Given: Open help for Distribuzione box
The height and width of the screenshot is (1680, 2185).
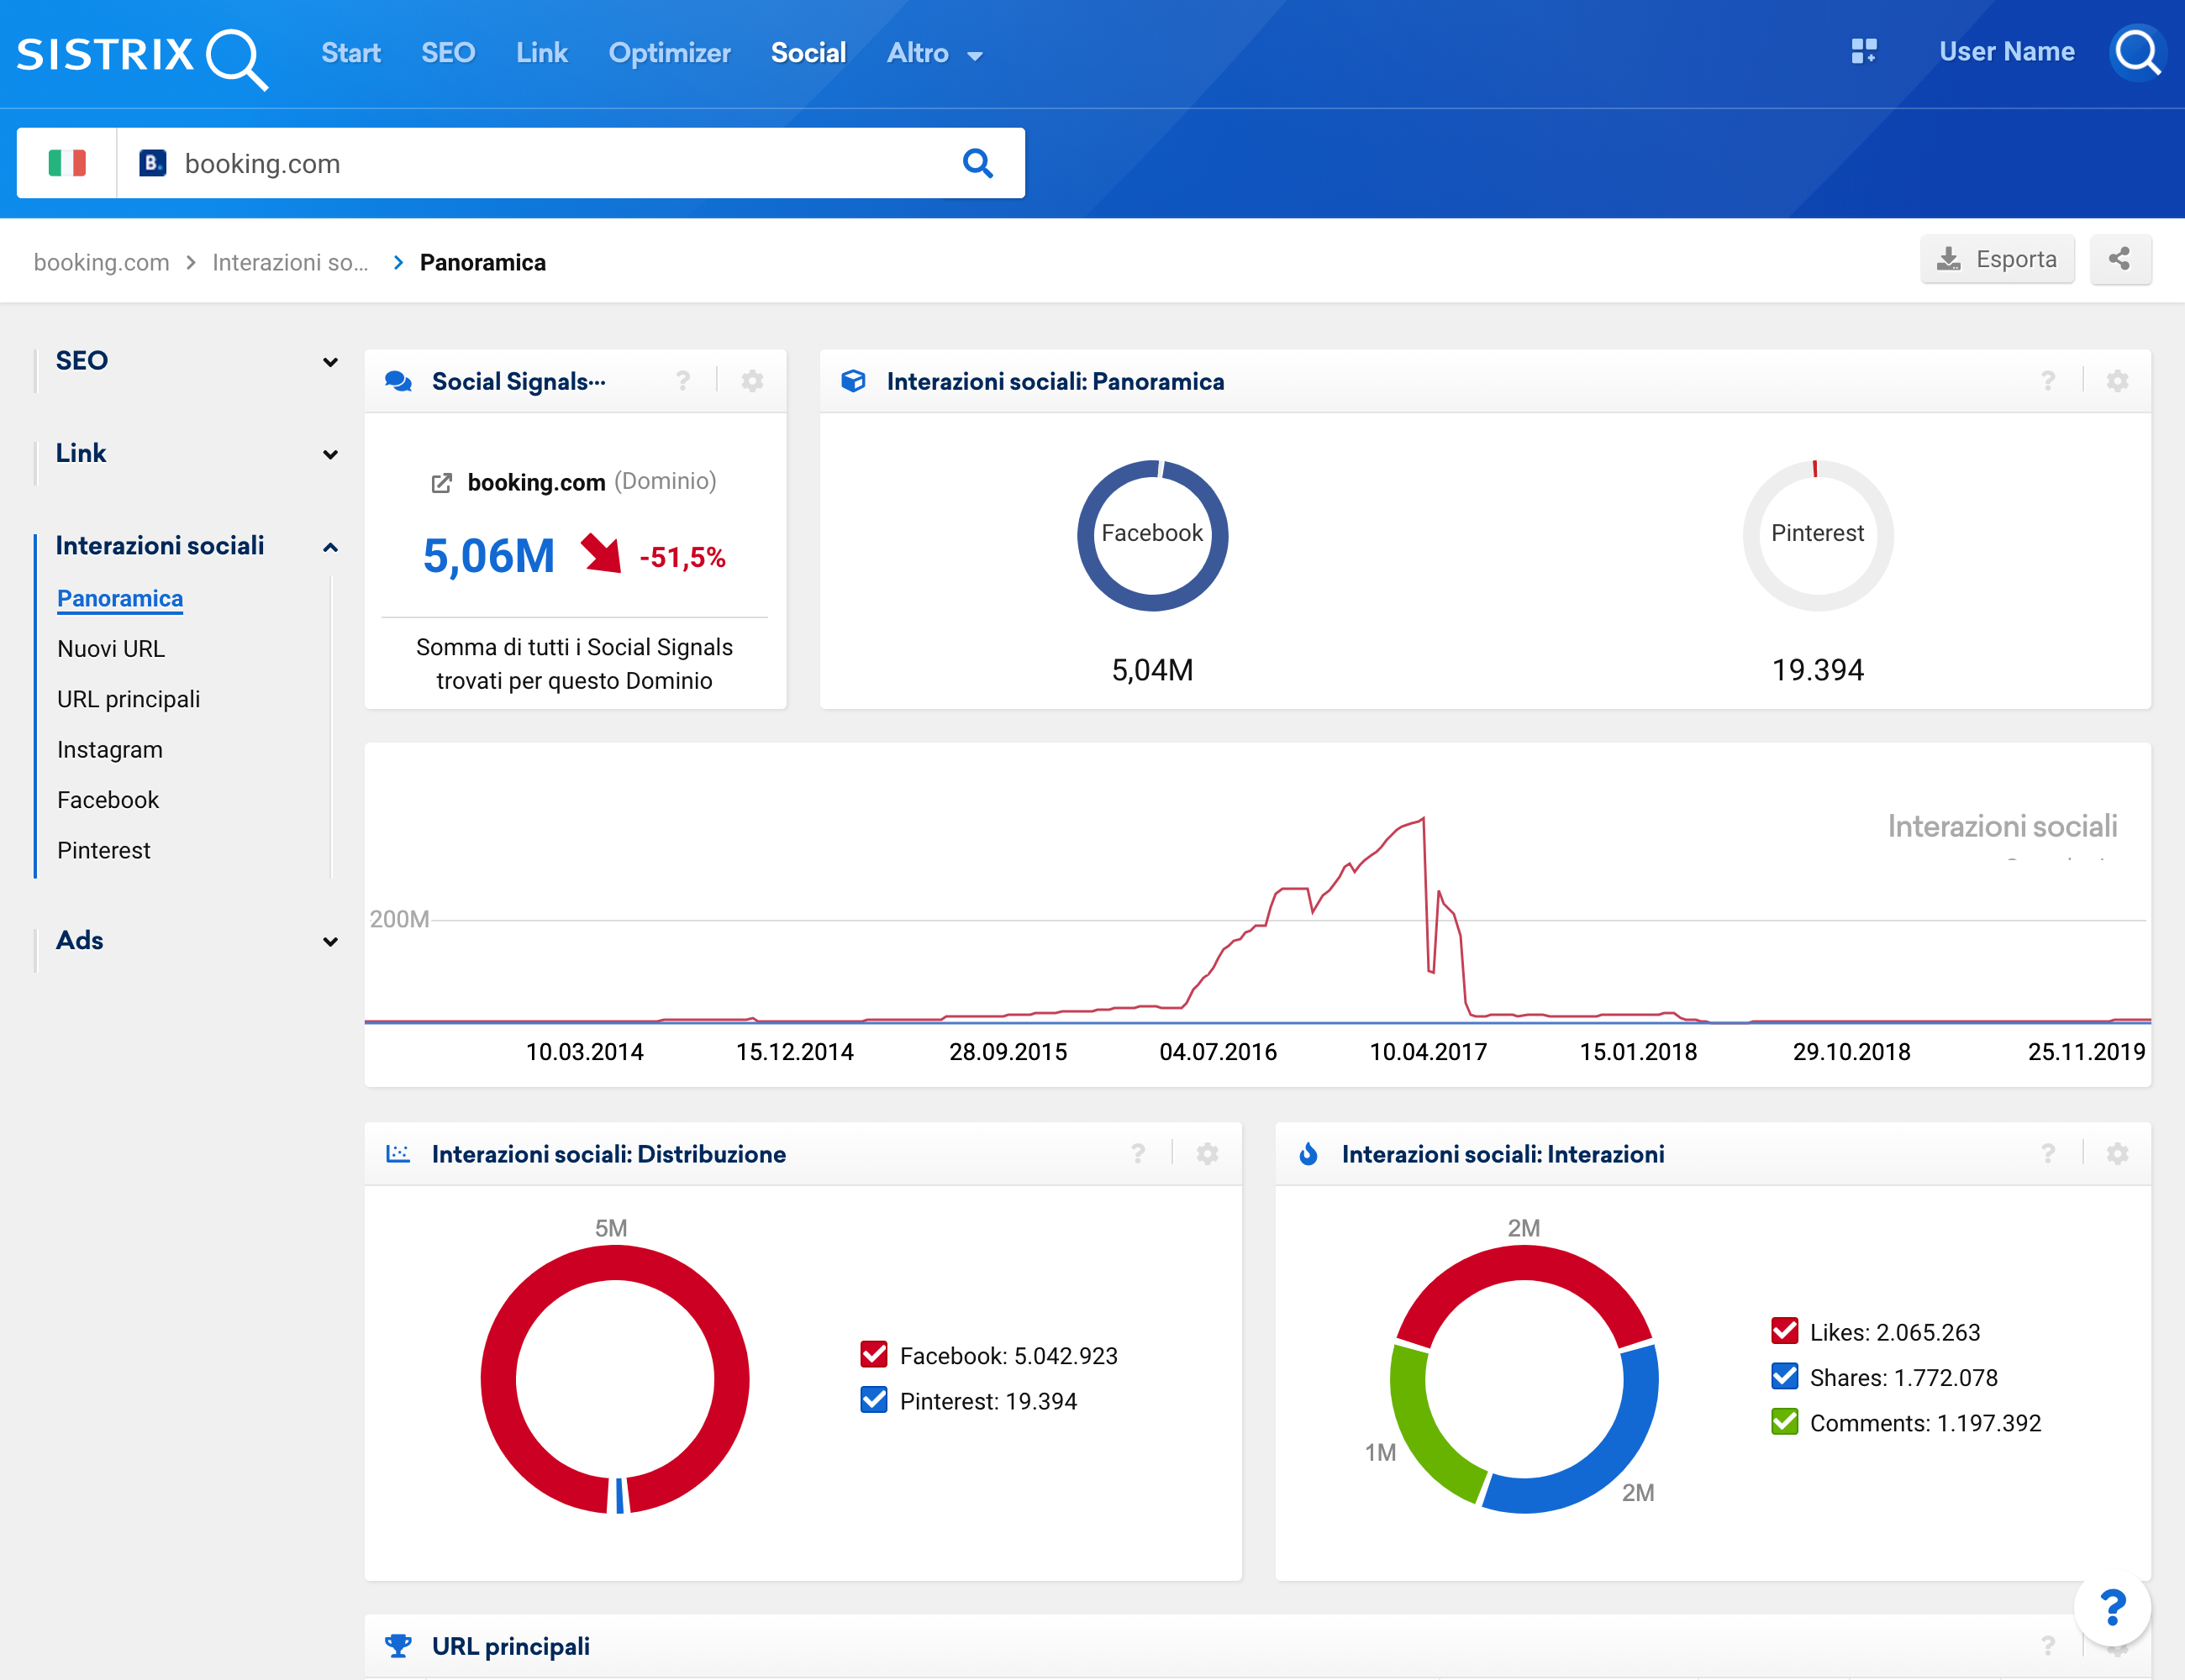Looking at the screenshot, I should point(1139,1154).
